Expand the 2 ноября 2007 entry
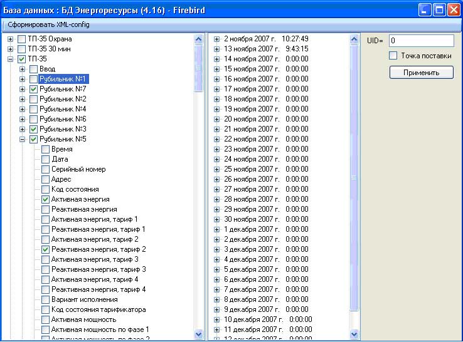The height and width of the screenshot is (342, 463). coord(216,39)
